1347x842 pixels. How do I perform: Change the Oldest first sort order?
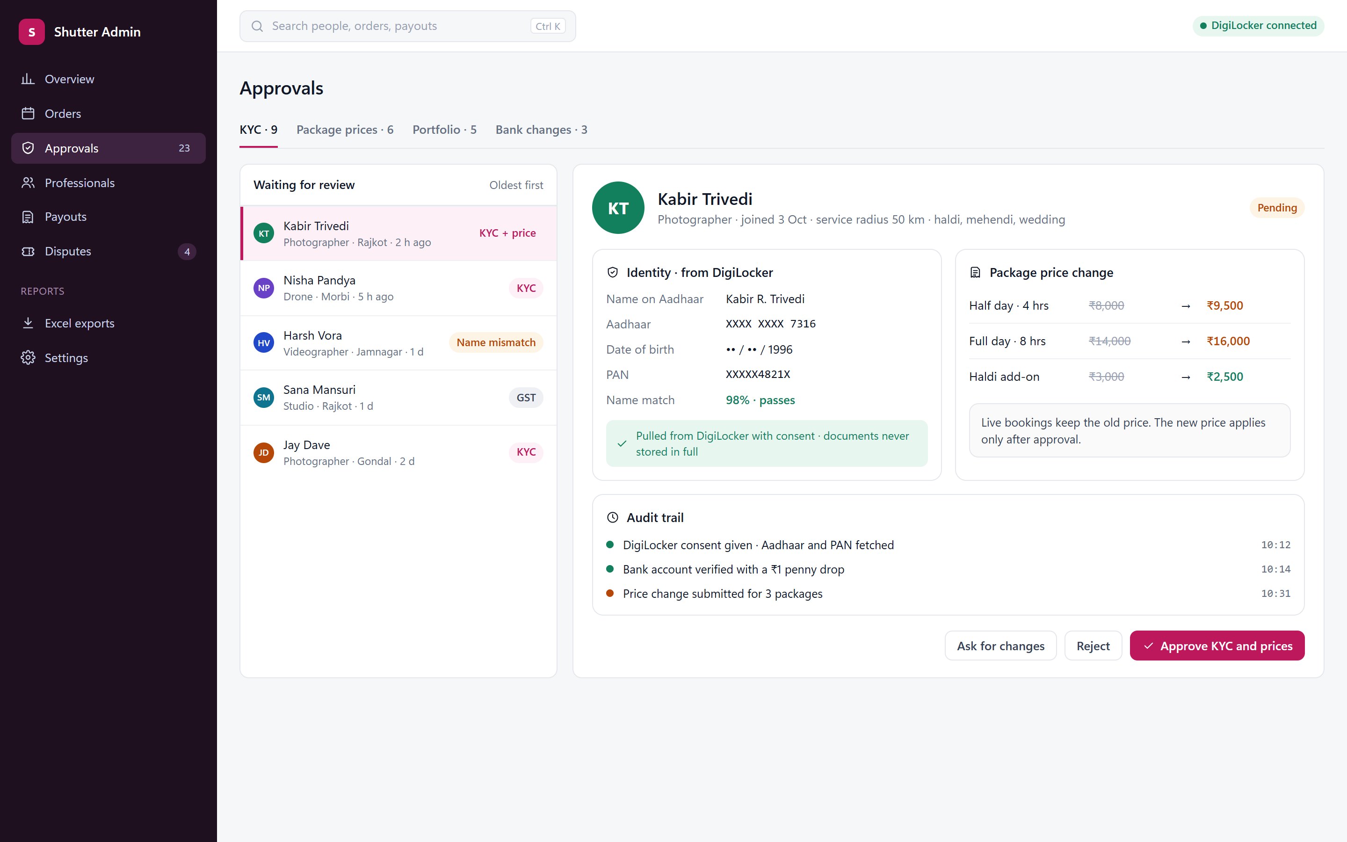pyautogui.click(x=516, y=185)
